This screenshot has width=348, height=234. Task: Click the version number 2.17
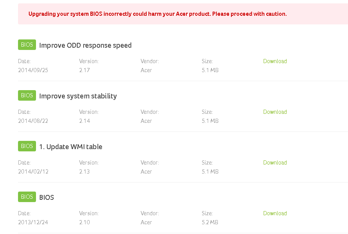[x=84, y=70]
